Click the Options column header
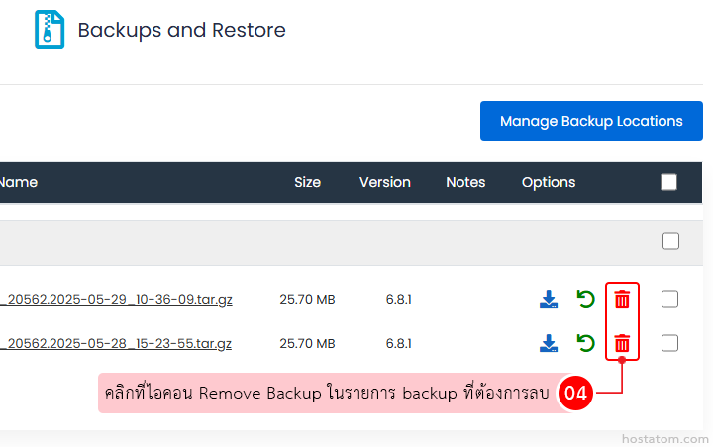Image resolution: width=713 pixels, height=447 pixels. (x=549, y=182)
